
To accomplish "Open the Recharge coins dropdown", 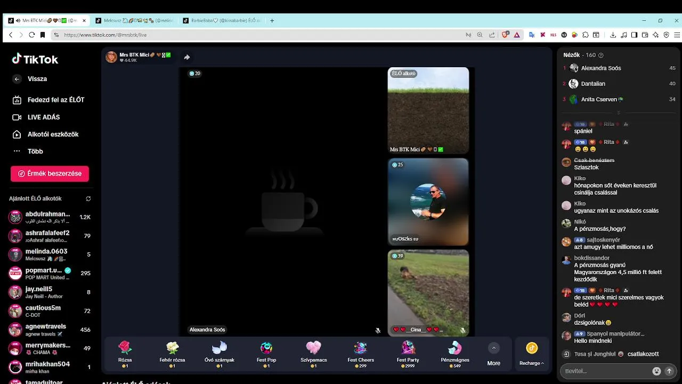I will coord(532,354).
